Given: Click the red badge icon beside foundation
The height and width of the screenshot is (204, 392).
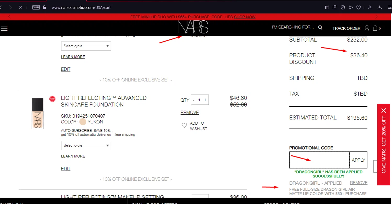Looking at the screenshot, I should pos(52,99).
